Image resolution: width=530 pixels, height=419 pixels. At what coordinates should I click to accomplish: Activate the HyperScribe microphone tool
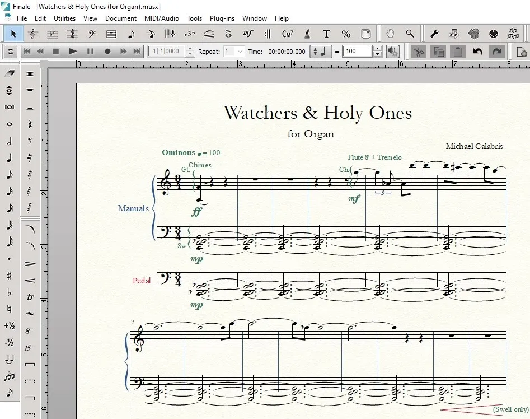170,34
